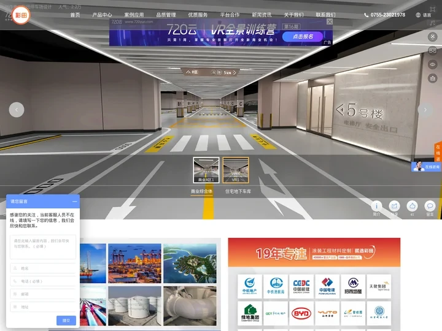Click the 中国电建 partner logo
The width and height of the screenshot is (442, 331).
pyautogui.click(x=327, y=286)
